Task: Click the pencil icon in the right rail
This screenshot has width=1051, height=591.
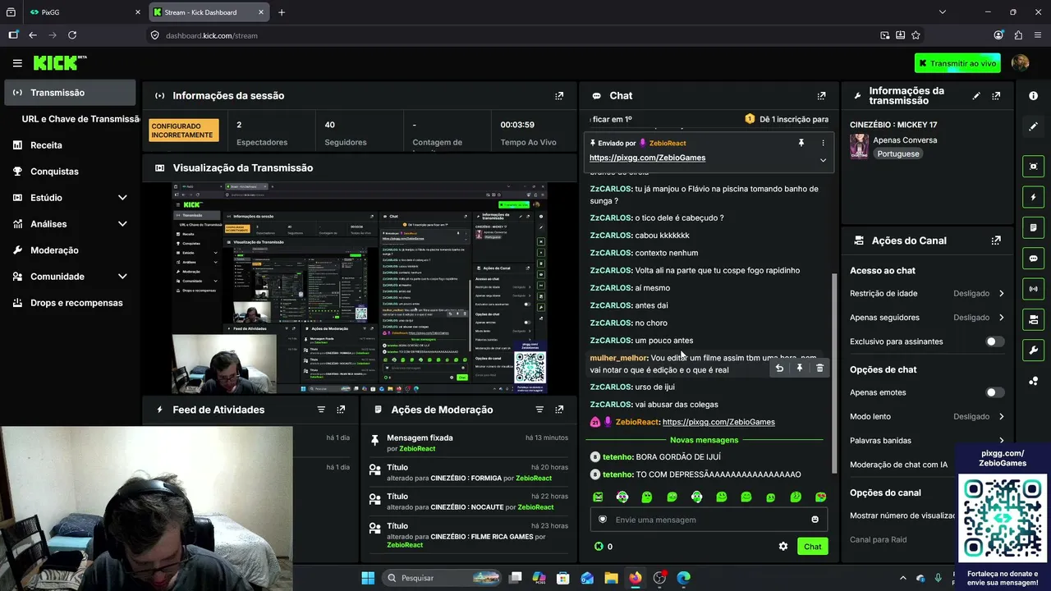Action: pos(1033,126)
